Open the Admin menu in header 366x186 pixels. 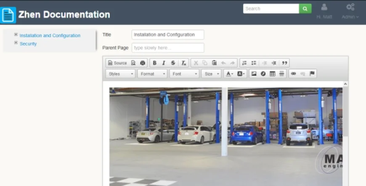click(350, 12)
